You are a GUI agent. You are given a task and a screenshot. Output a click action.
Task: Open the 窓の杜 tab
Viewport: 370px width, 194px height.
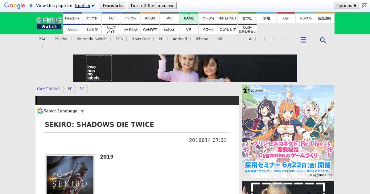[x=247, y=18]
